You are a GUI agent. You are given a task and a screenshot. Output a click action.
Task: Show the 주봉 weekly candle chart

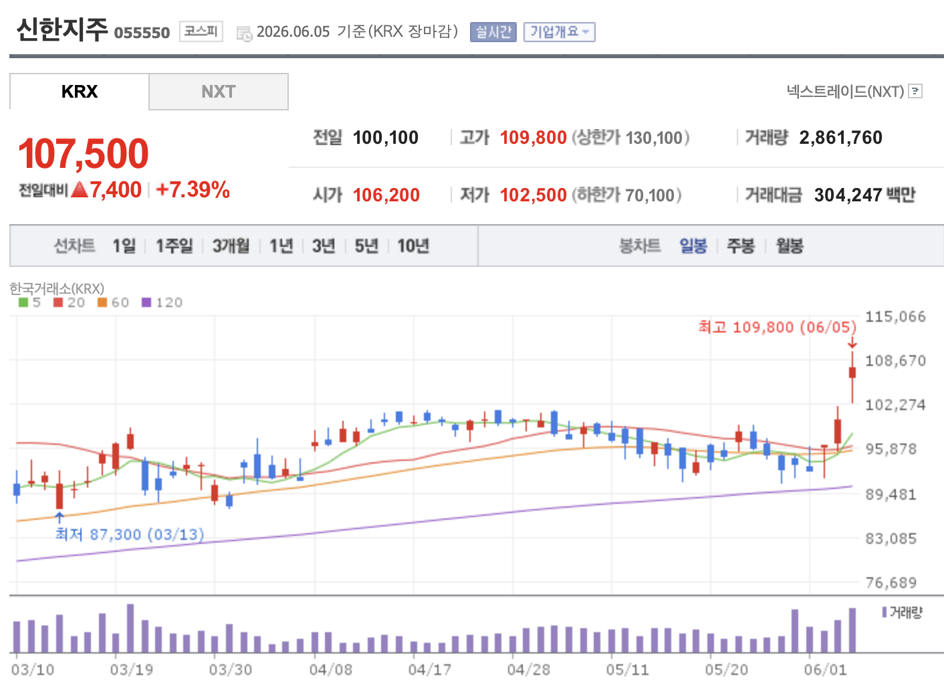pos(741,246)
